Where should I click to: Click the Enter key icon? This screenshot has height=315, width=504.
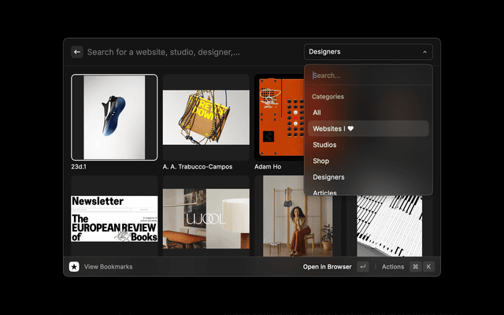[362, 267]
